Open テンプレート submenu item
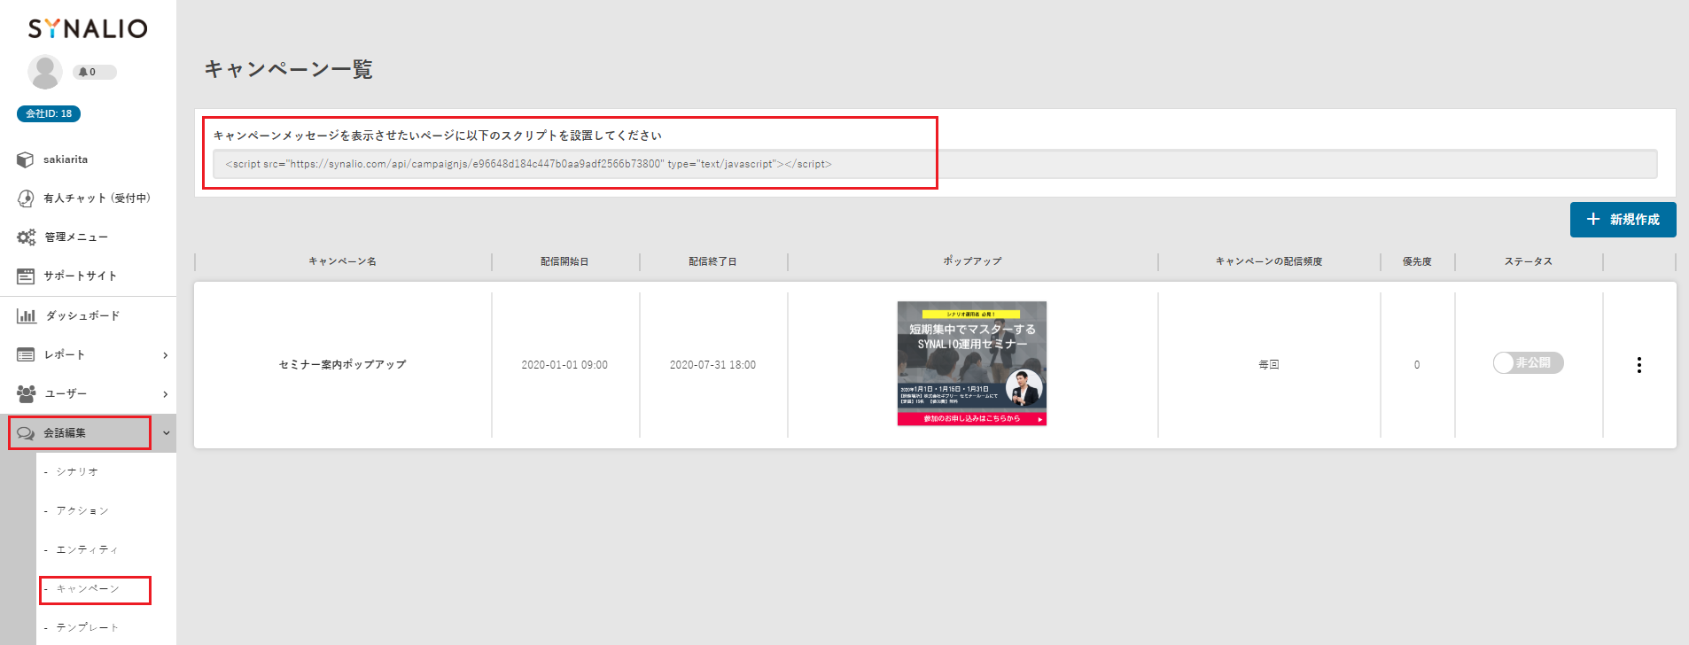 tap(87, 627)
